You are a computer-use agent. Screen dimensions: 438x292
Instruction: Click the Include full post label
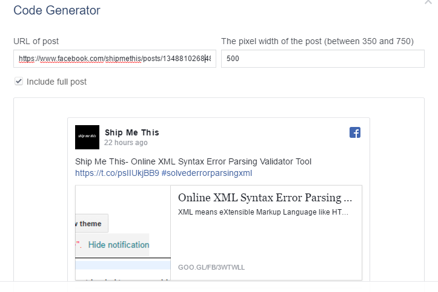(x=56, y=82)
